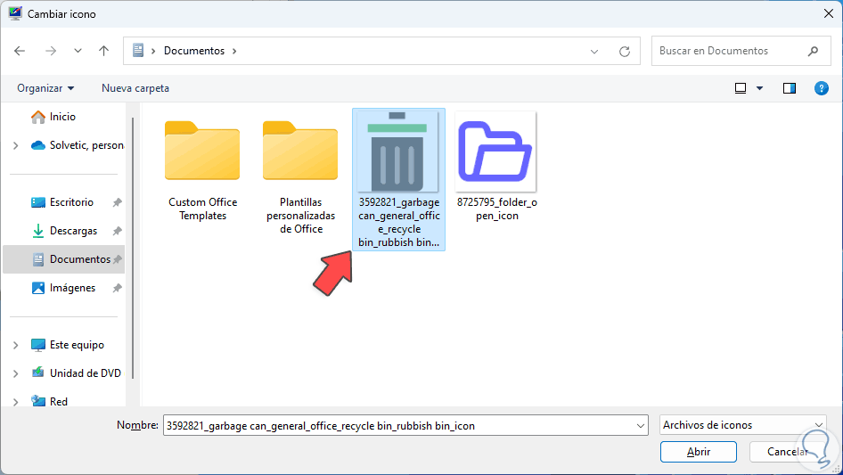Change the view layout icon
The height and width of the screenshot is (475, 843).
pyautogui.click(x=741, y=88)
